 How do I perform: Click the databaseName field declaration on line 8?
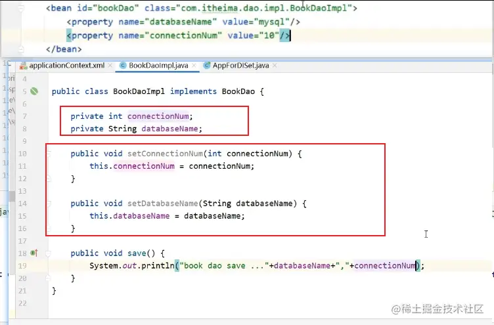click(169, 129)
